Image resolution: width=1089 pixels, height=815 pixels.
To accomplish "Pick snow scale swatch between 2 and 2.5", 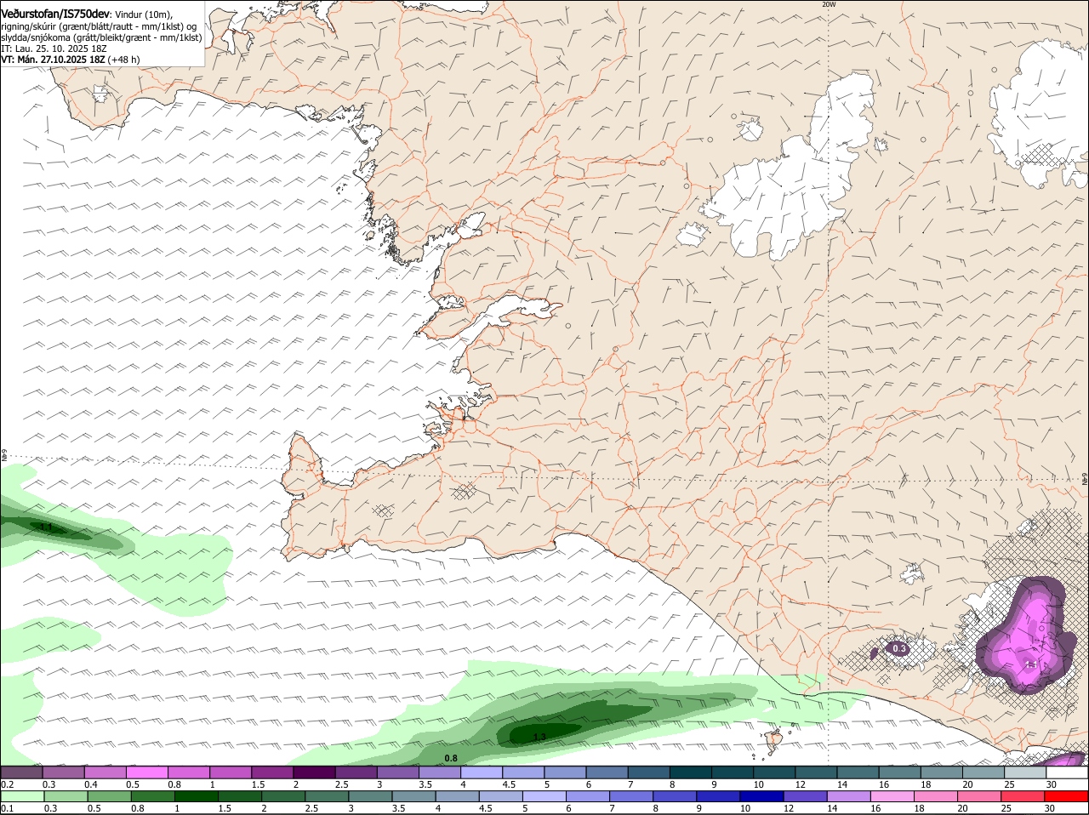I will [314, 772].
